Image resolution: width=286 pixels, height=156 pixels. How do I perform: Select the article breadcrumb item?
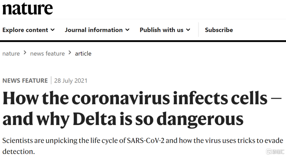83,54
